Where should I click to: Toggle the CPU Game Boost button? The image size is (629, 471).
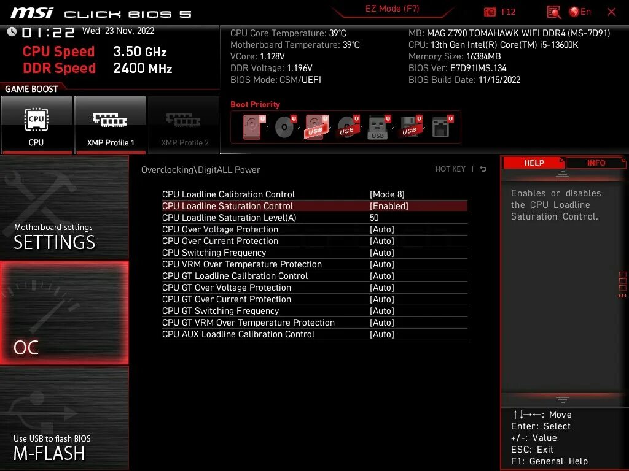(x=36, y=125)
